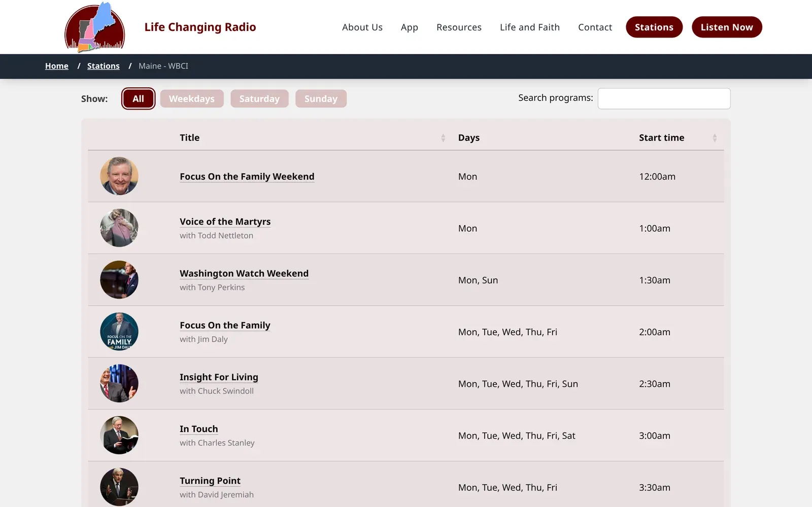Go to the Contact page
The height and width of the screenshot is (507, 812).
click(x=595, y=27)
